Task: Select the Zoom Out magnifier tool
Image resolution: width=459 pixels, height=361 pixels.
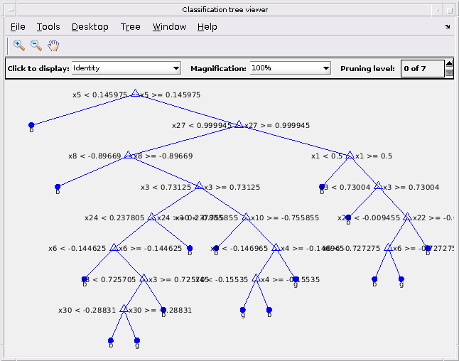Action: [36, 45]
